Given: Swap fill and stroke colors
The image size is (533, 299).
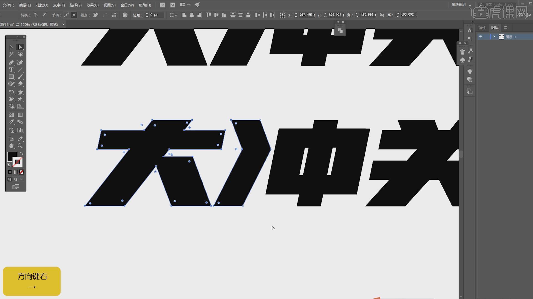Looking at the screenshot, I should click(x=22, y=153).
